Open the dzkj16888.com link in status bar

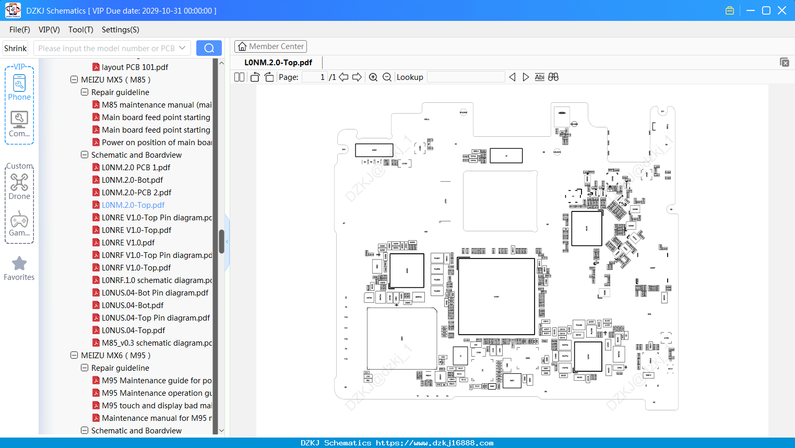(x=435, y=443)
